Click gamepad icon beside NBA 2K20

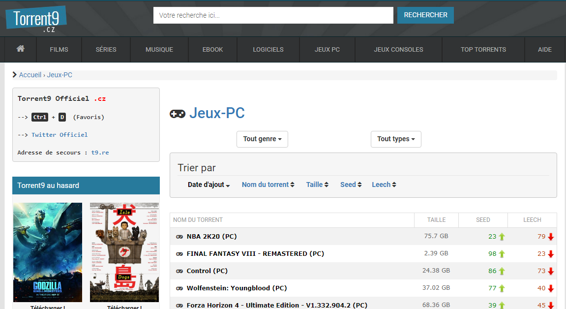coord(179,237)
